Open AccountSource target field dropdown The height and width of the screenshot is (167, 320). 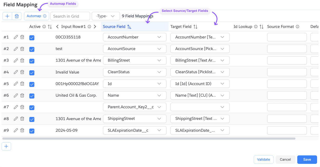[200, 49]
